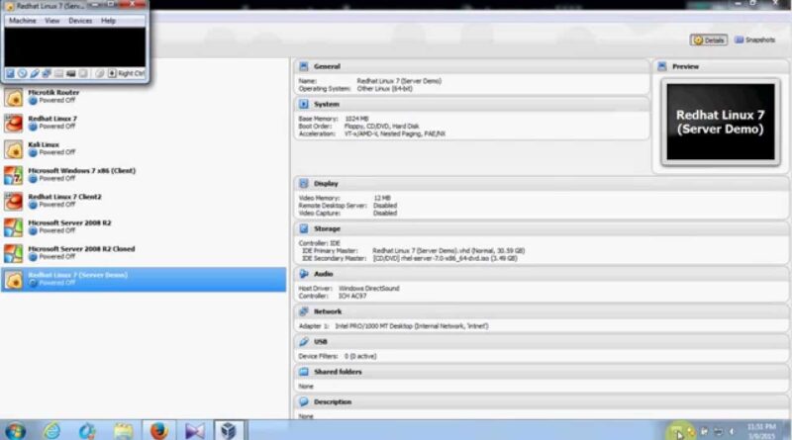Click the Preview panel header icon
The height and width of the screenshot is (440, 792).
[x=662, y=66]
